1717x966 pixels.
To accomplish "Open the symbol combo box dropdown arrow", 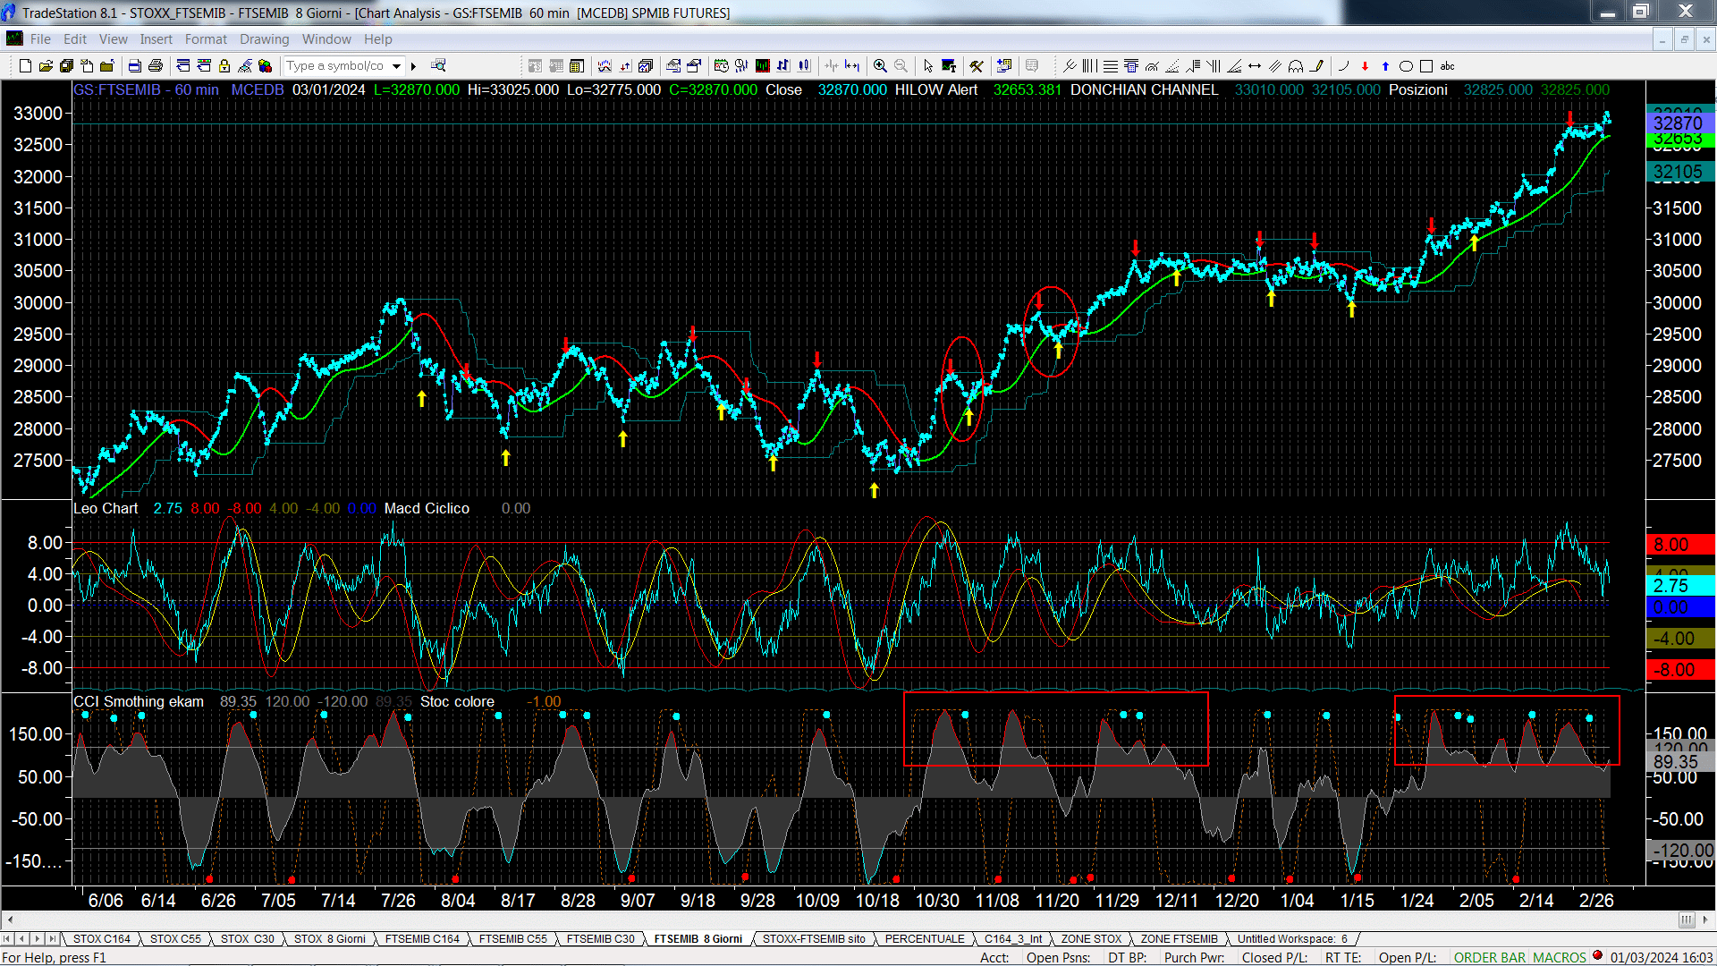I will pyautogui.click(x=396, y=65).
